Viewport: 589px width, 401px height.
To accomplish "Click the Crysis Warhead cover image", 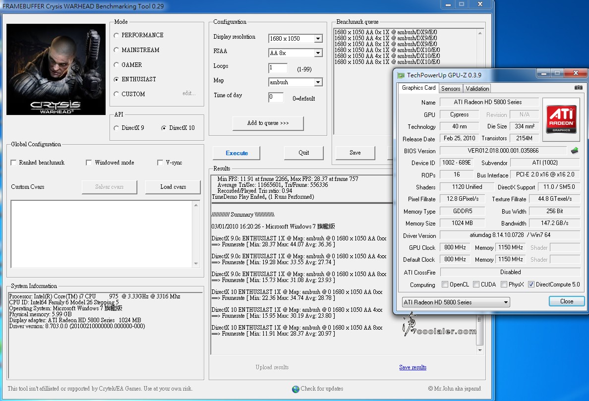I will tap(56, 69).
